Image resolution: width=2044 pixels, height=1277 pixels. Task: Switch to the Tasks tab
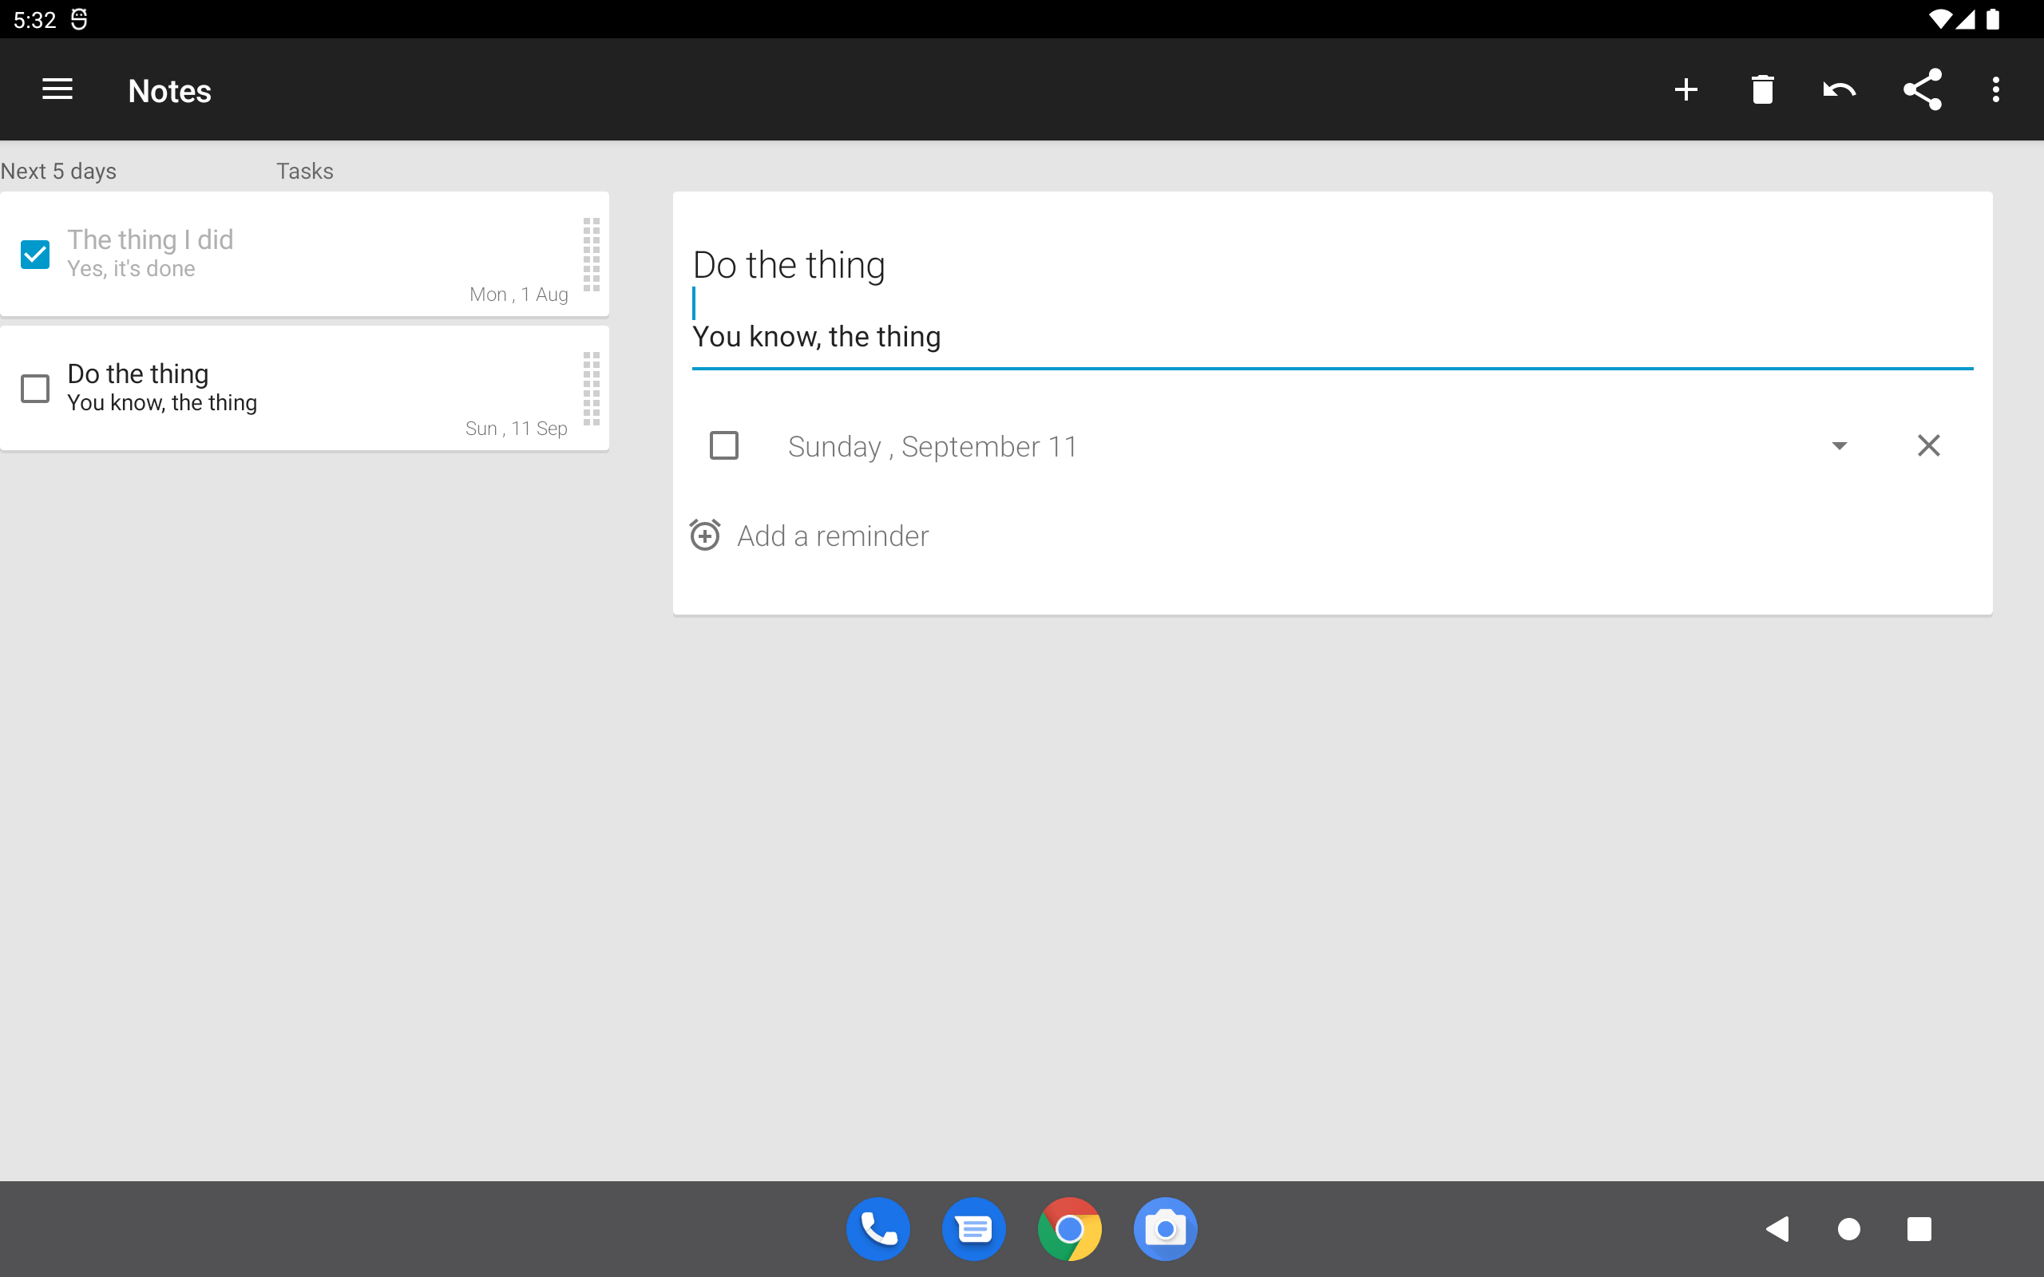(305, 172)
